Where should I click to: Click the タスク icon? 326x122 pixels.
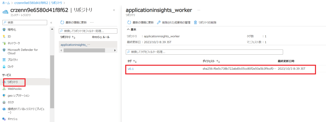[4, 102]
